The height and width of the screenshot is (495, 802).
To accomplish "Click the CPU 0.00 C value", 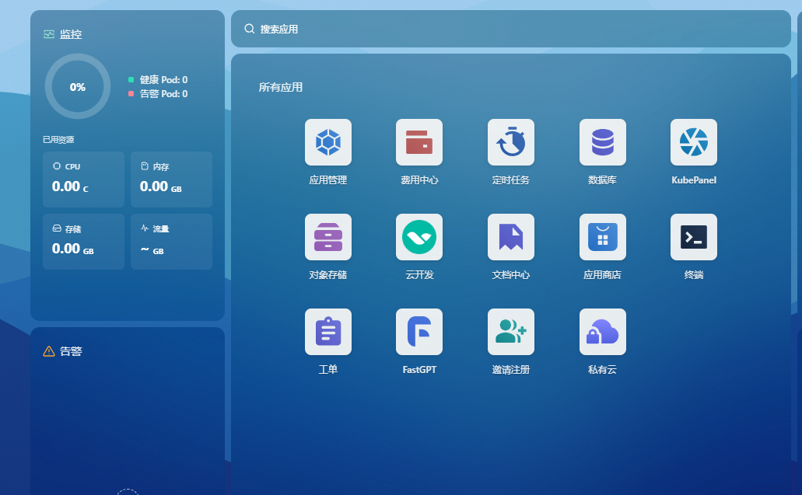I will point(70,186).
